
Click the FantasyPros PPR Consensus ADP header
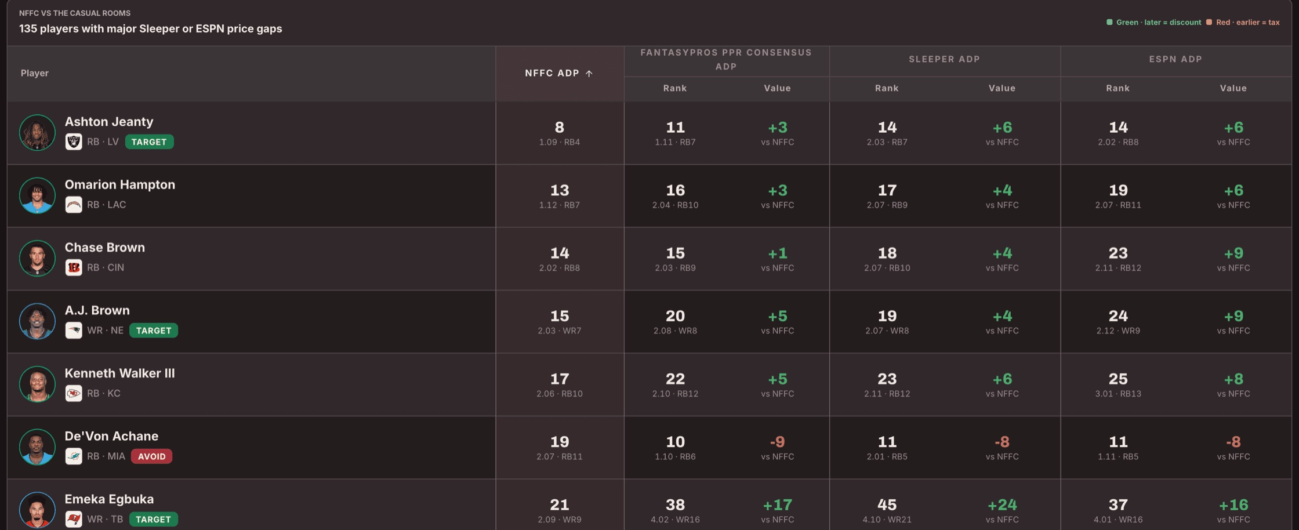[x=726, y=59]
